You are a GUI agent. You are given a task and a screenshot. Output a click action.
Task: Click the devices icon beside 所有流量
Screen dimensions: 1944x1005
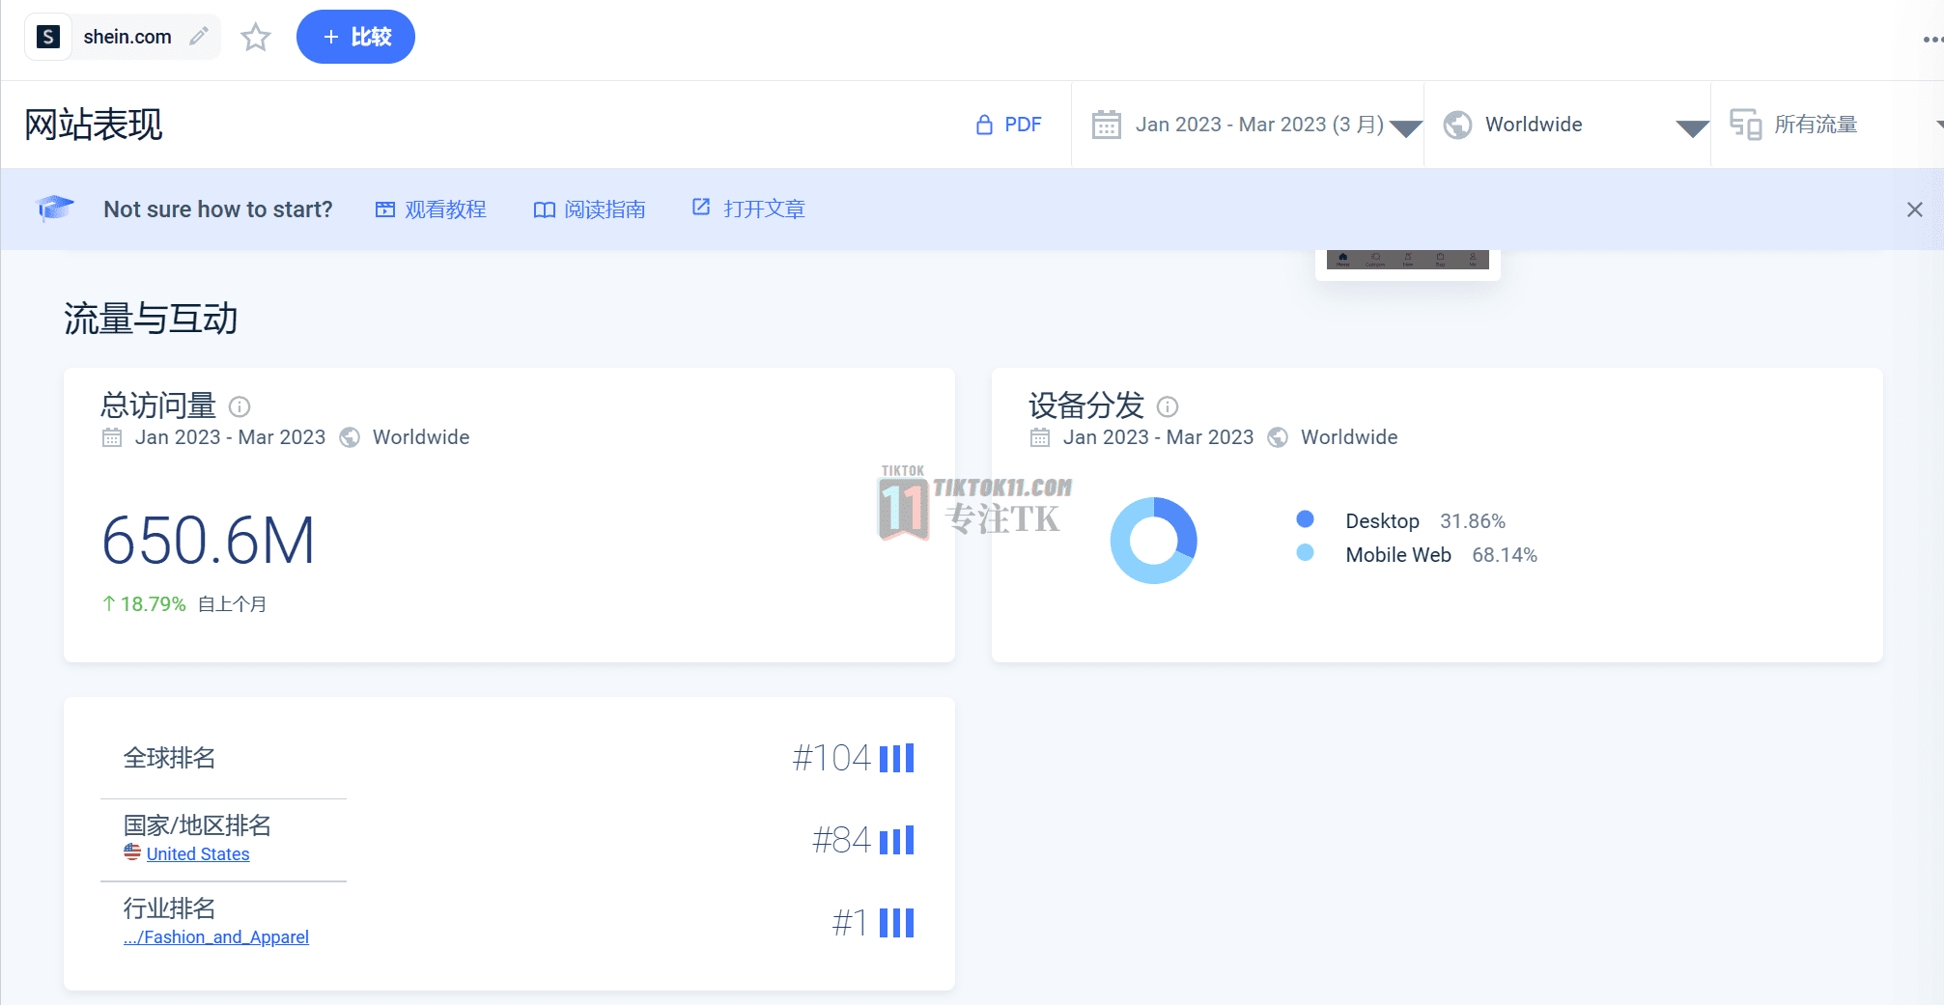tap(1746, 125)
